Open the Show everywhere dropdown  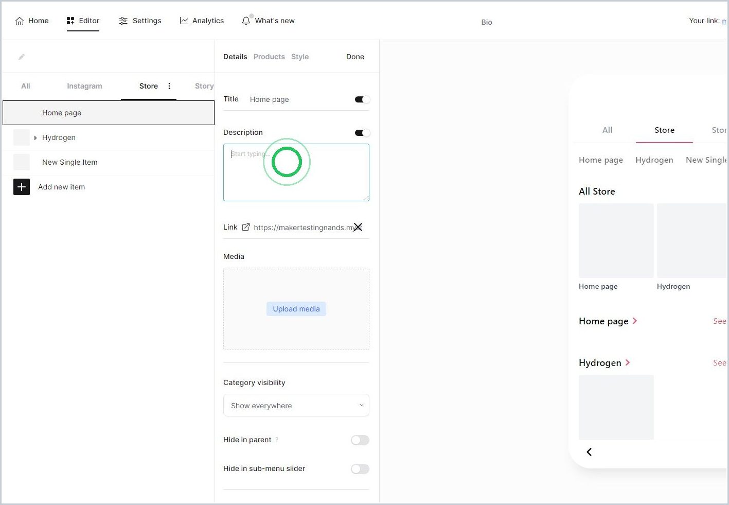coord(296,405)
